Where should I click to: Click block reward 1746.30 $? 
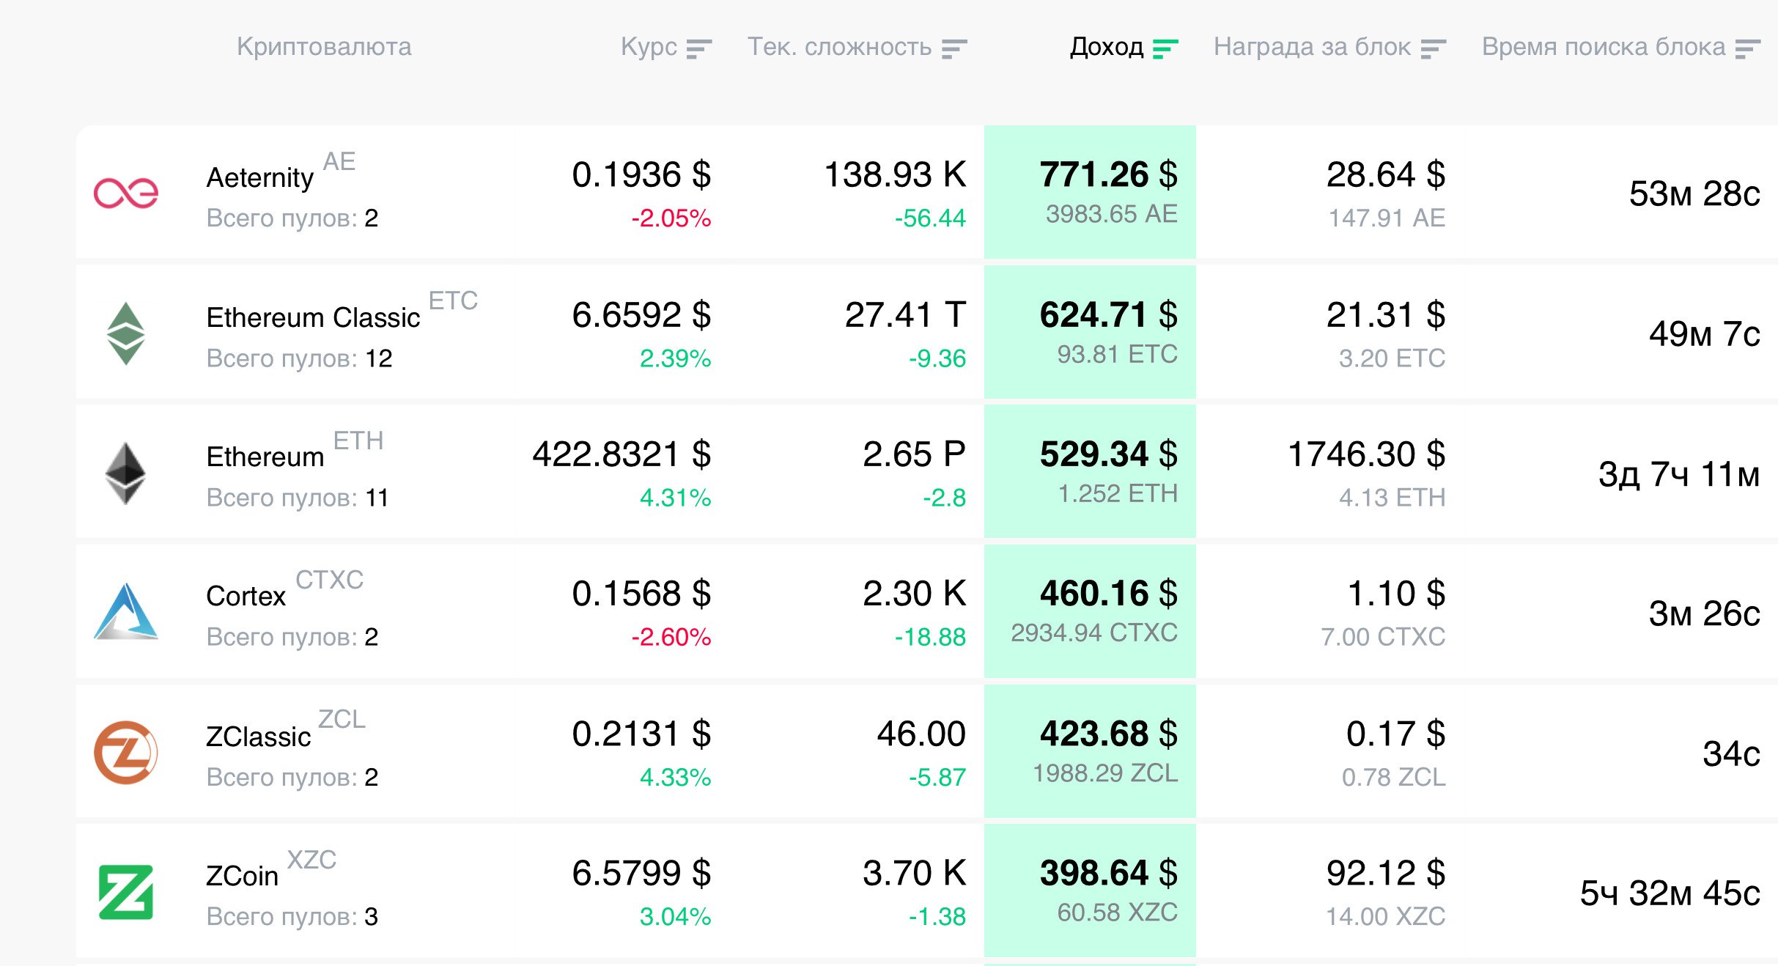pos(1367,454)
